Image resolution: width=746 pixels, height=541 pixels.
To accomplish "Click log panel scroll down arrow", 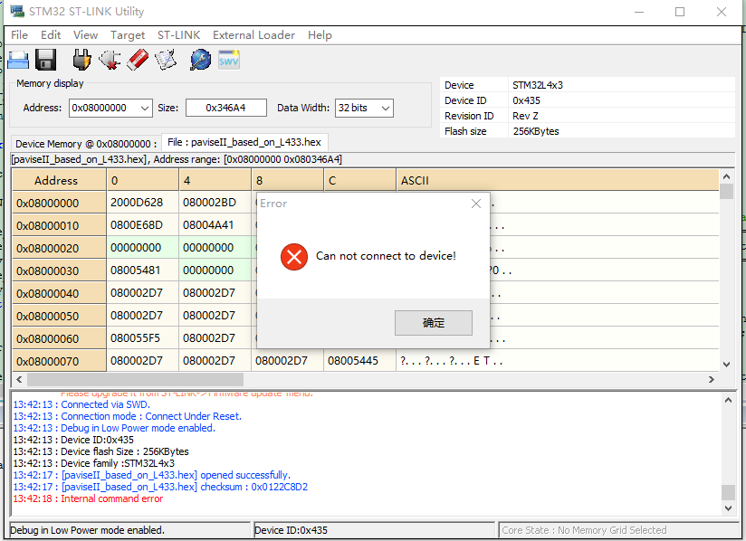I will tap(728, 508).
